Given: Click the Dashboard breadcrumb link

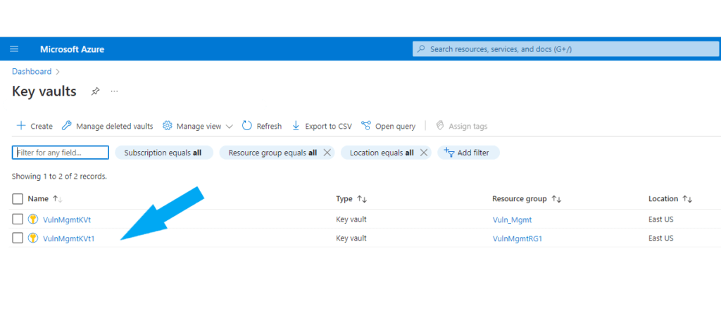Looking at the screenshot, I should coord(32,72).
